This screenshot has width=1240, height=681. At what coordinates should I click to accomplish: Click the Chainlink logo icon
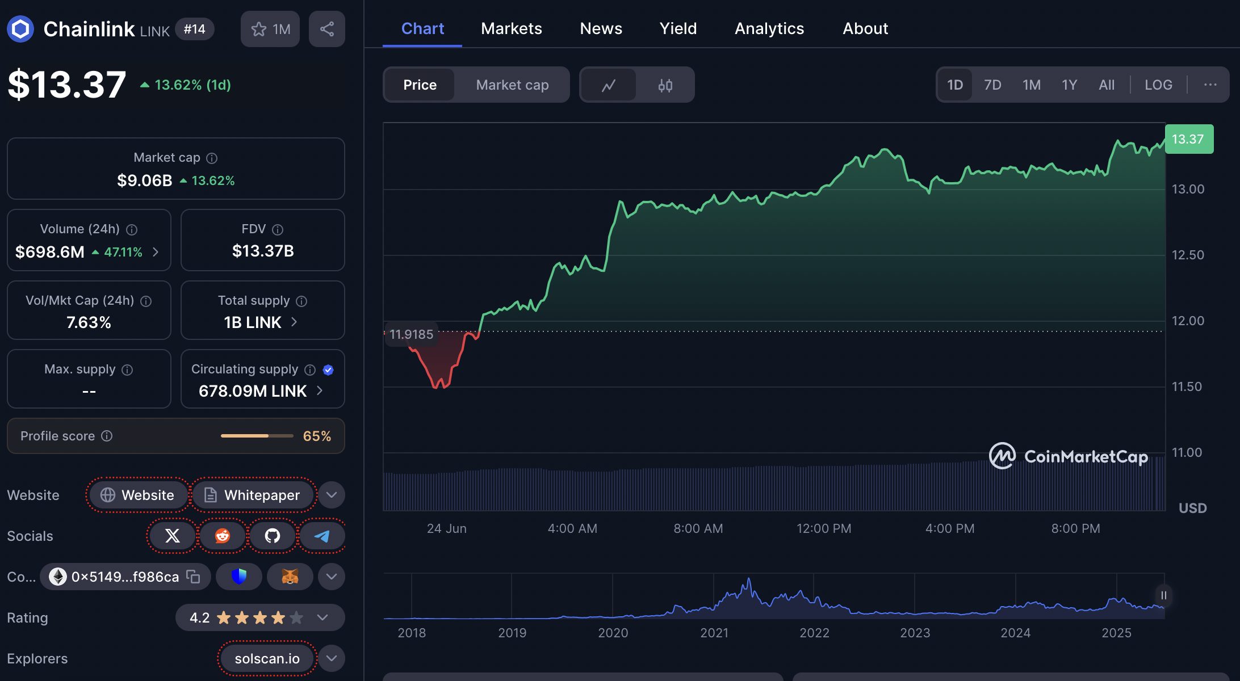(20, 29)
